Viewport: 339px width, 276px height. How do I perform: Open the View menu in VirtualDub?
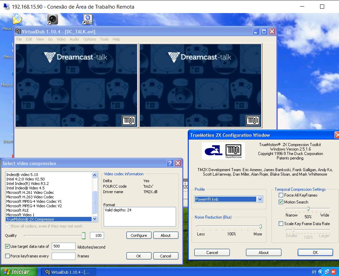[x=40, y=39]
